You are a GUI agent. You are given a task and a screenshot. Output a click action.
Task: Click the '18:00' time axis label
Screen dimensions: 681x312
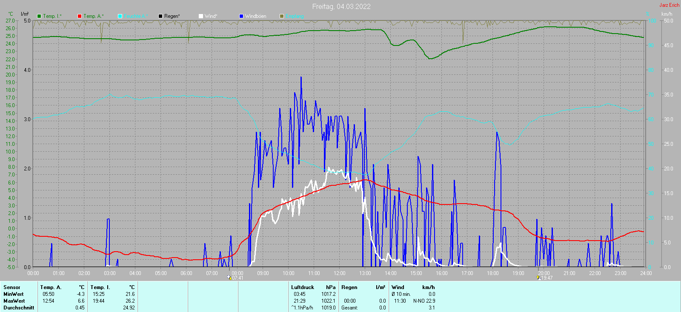pos(493,273)
